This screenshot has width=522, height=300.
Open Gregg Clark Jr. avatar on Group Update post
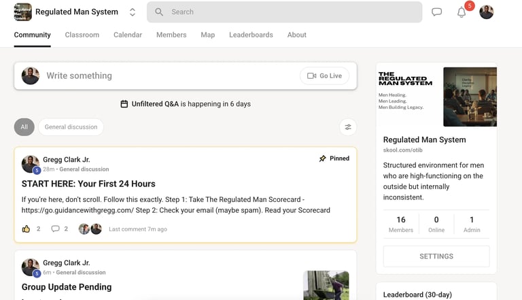pyautogui.click(x=31, y=267)
